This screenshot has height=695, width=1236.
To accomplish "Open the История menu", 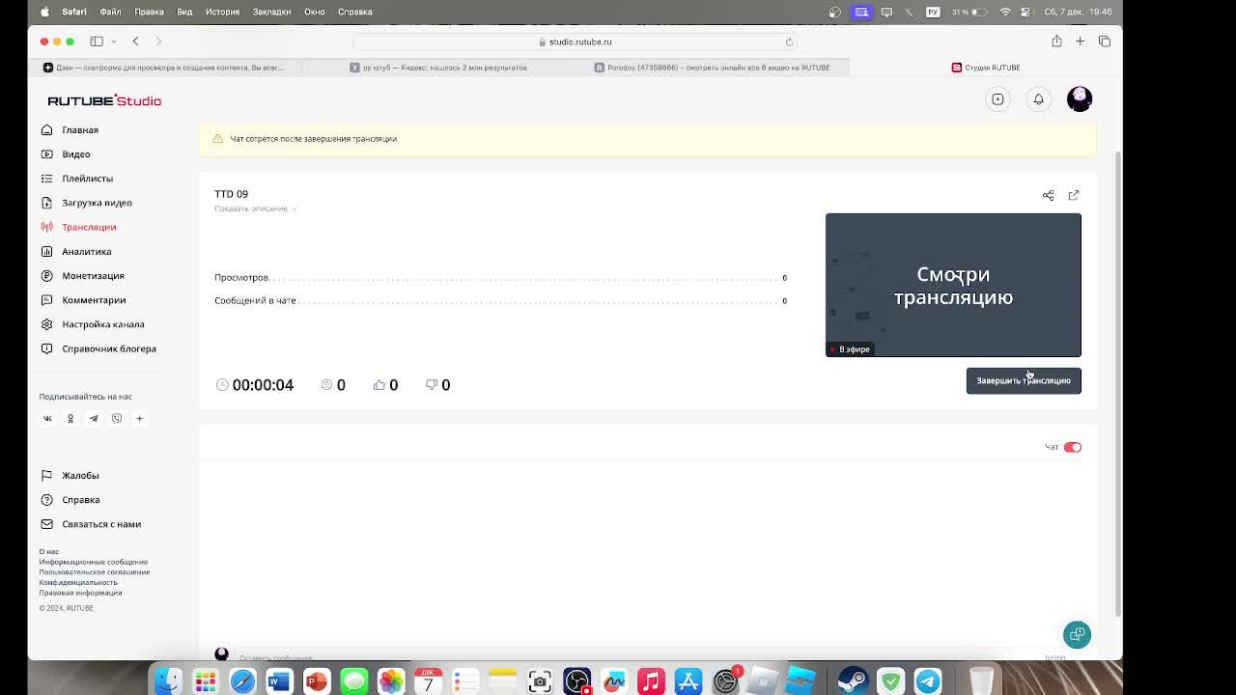I will tap(222, 12).
